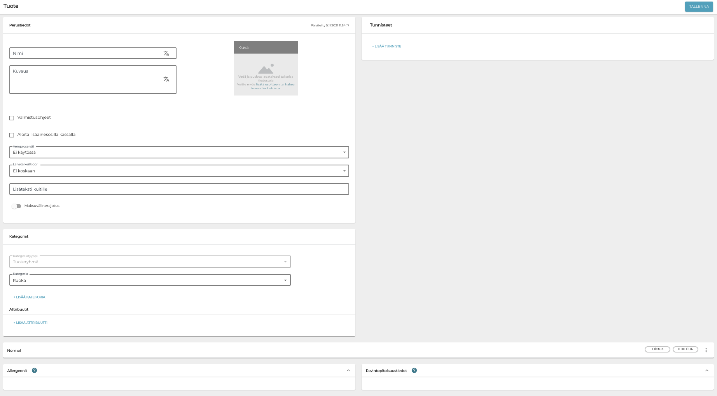Screen dimensions: 717x396
Task: Click Lisää kategoria link
Action: 30,297
